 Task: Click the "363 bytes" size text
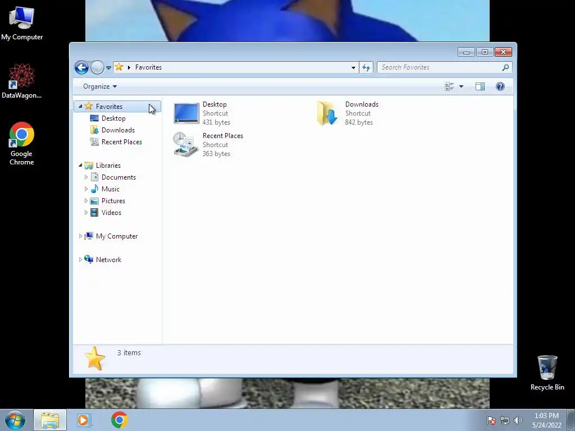pyautogui.click(x=216, y=154)
